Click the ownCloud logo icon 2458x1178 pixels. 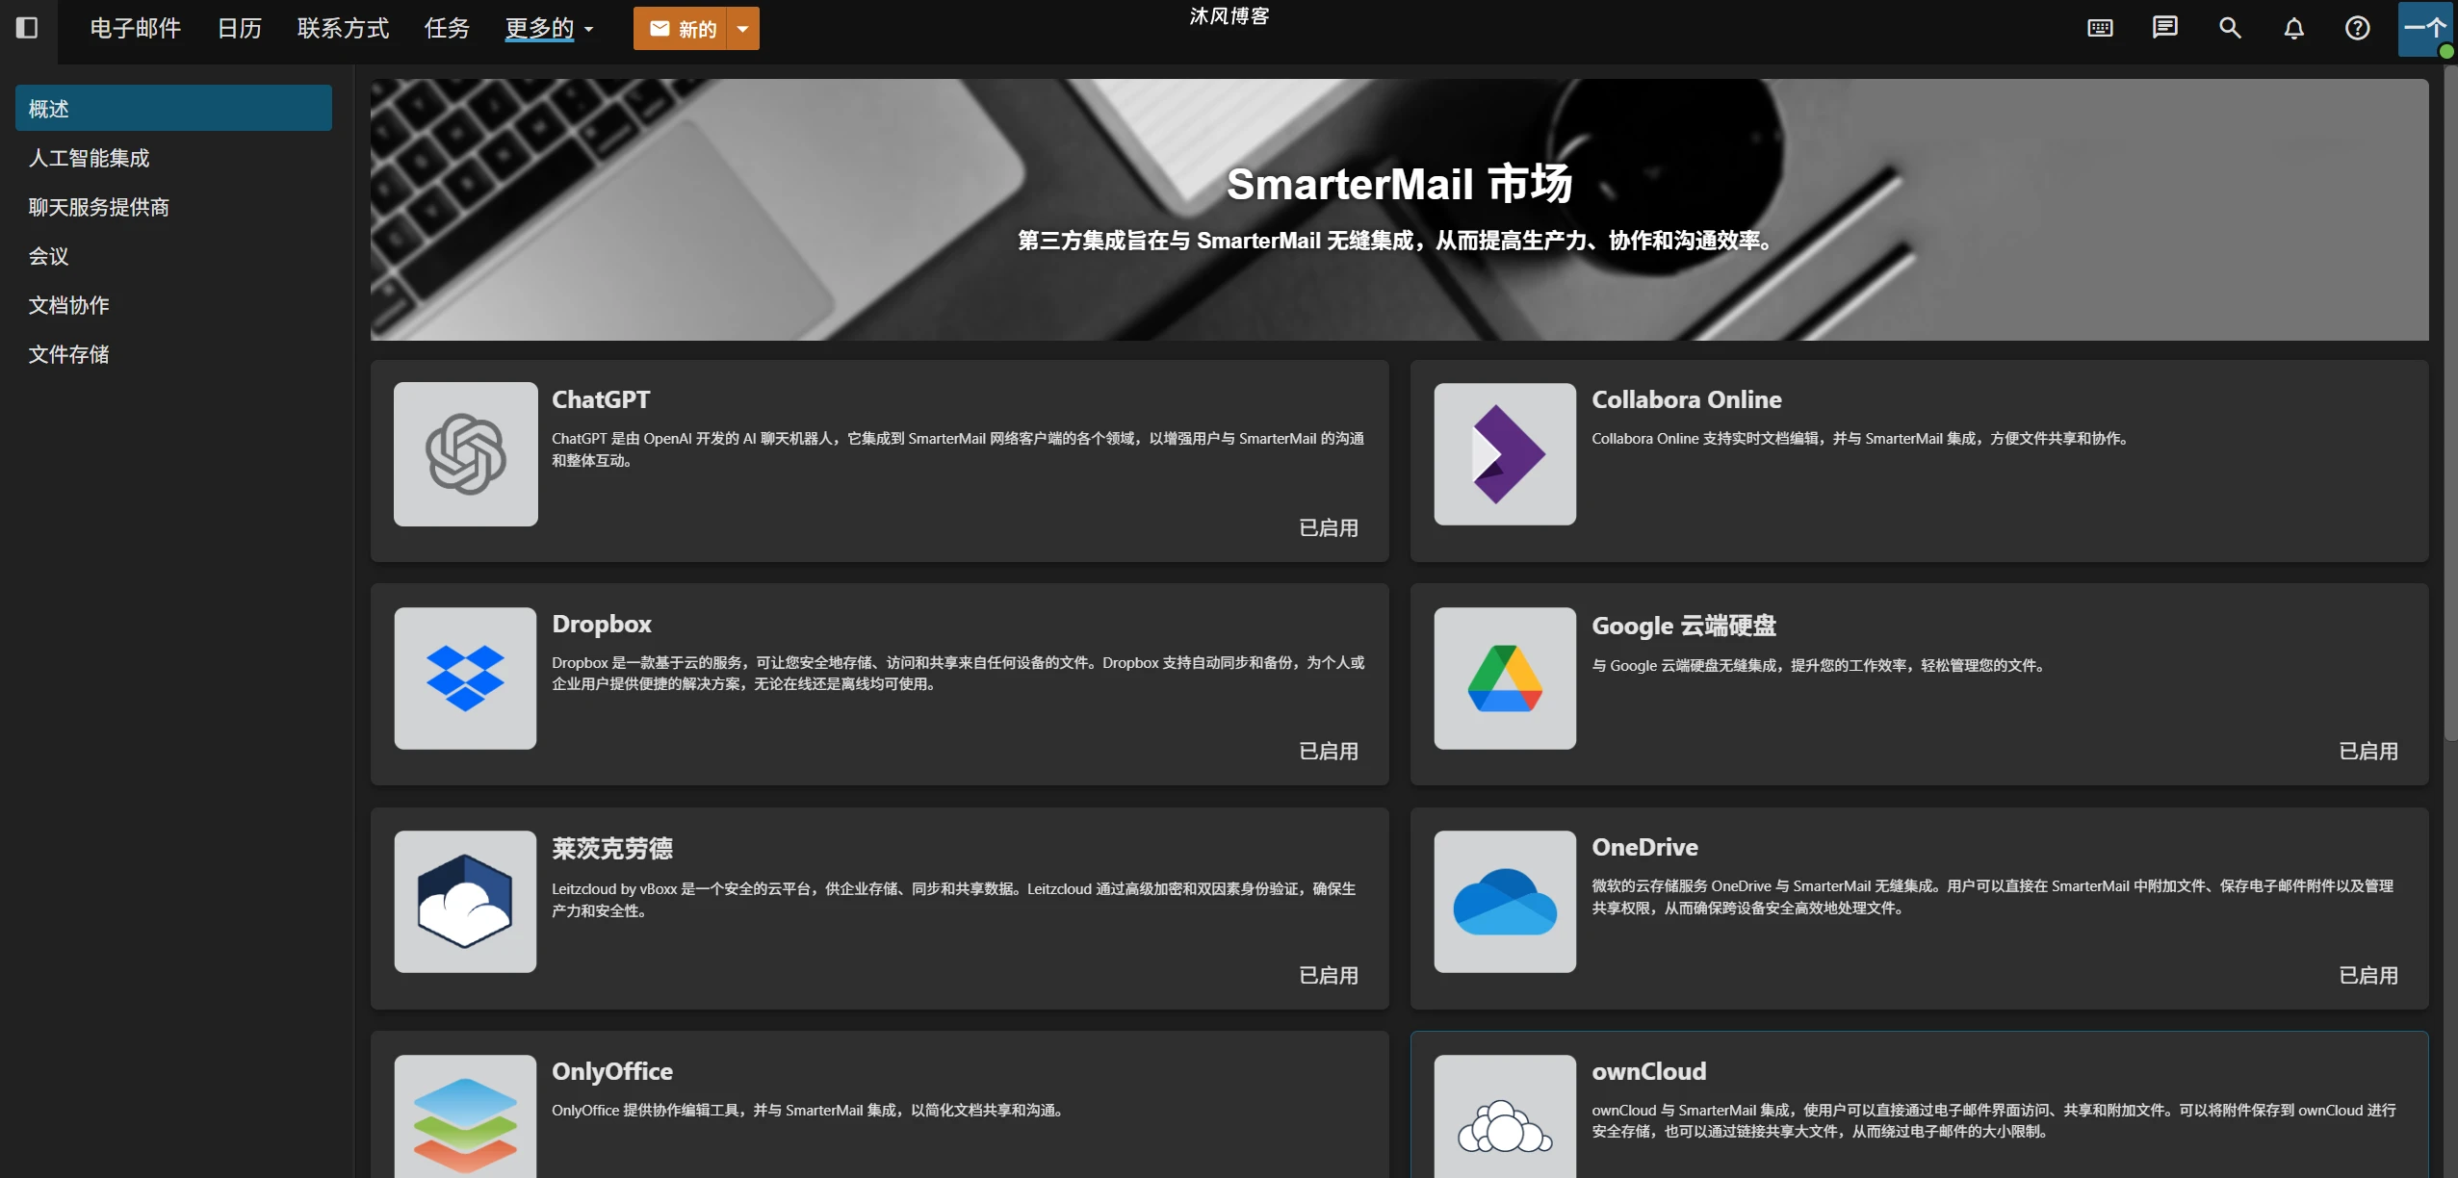pyautogui.click(x=1505, y=1116)
